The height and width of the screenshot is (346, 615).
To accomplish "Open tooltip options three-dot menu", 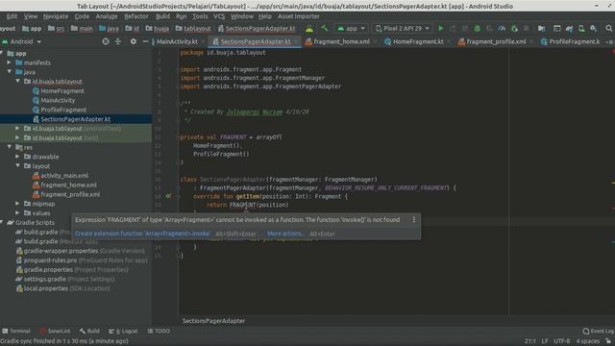I will (414, 220).
